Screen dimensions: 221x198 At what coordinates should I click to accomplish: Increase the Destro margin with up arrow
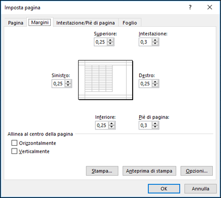pyautogui.click(x=155, y=82)
